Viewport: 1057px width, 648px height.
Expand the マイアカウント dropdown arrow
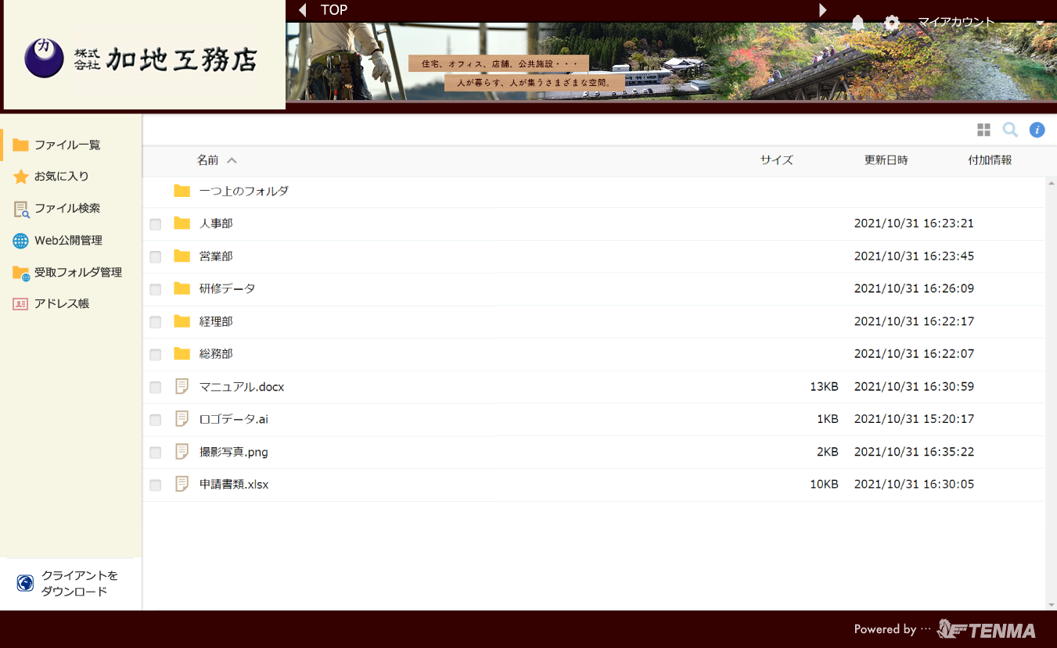[x=1040, y=23]
